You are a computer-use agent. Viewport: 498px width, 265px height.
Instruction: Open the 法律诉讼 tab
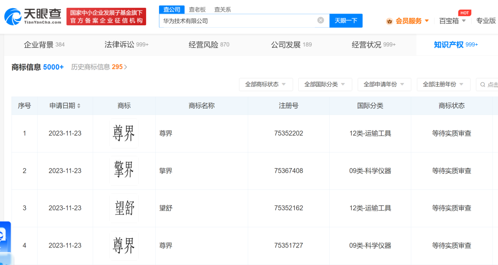pos(126,45)
